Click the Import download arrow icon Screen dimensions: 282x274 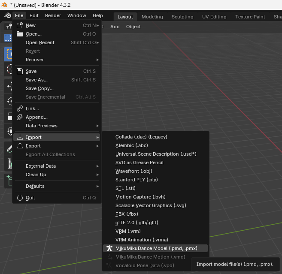[20, 137]
